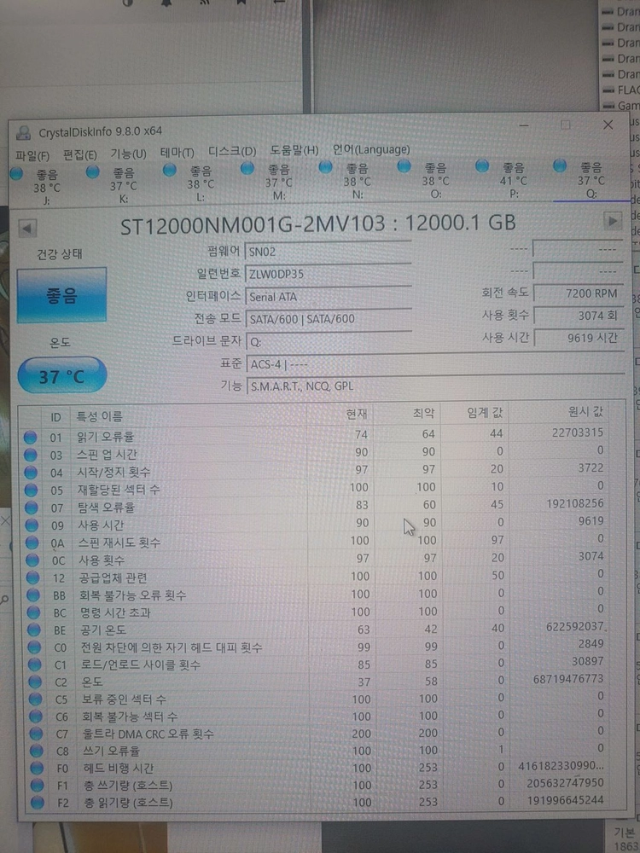Select the 사용 횟수 attribute name
The width and height of the screenshot is (640, 853).
(102, 560)
